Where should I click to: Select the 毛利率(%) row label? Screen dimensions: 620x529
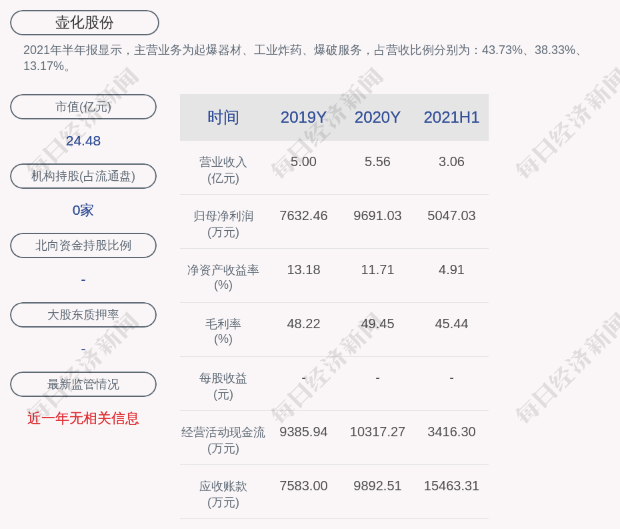(x=223, y=332)
